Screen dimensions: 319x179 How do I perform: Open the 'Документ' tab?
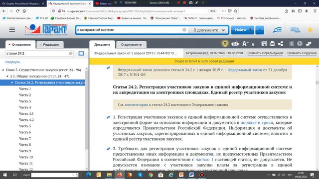click(x=102, y=44)
